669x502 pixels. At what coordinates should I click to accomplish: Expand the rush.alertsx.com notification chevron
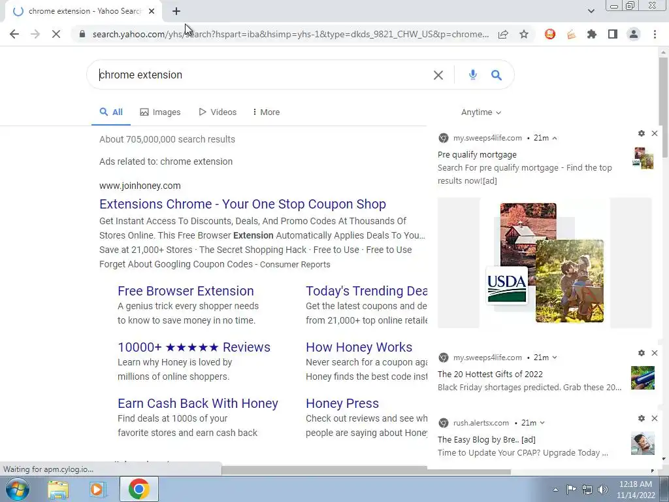[542, 423]
